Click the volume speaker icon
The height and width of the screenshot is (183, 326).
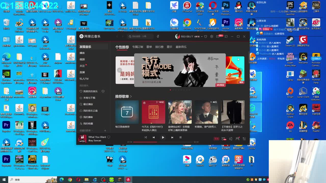[x=230, y=139]
